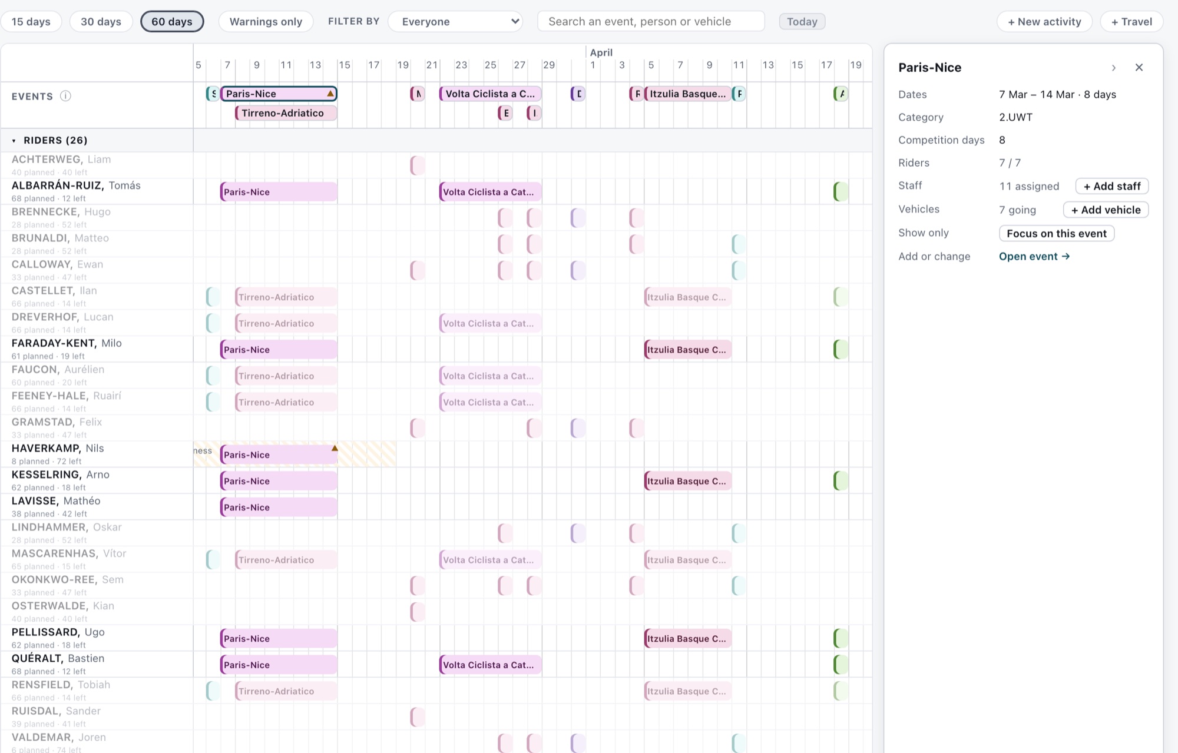
Task: Select rider ALBARRÁN-RUIZ, Tomás
Action: click(x=76, y=185)
